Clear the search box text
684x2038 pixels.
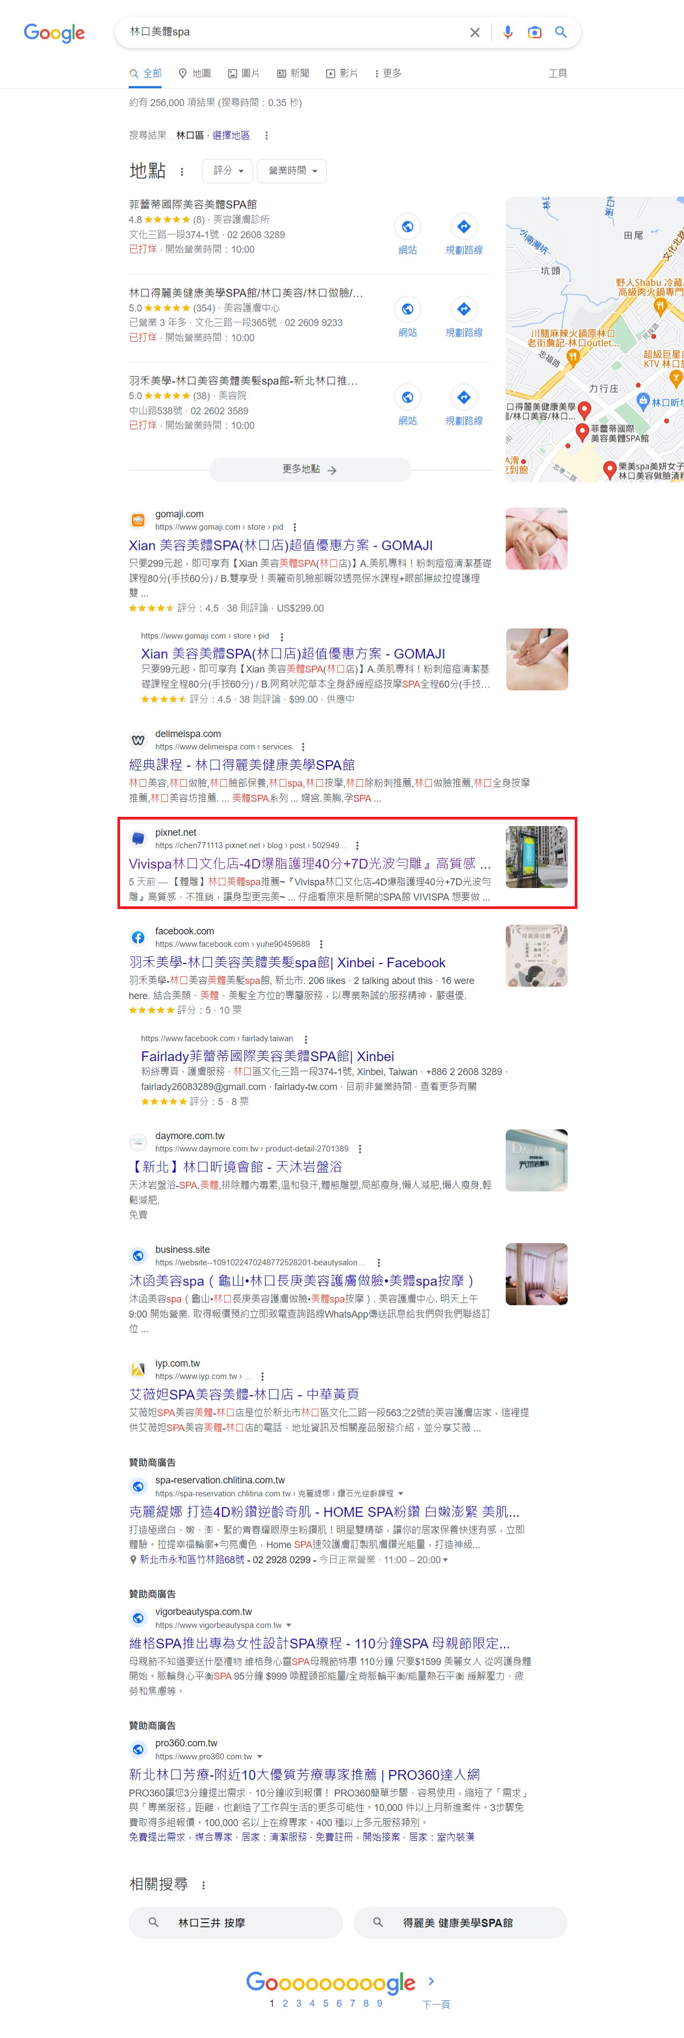click(x=474, y=32)
